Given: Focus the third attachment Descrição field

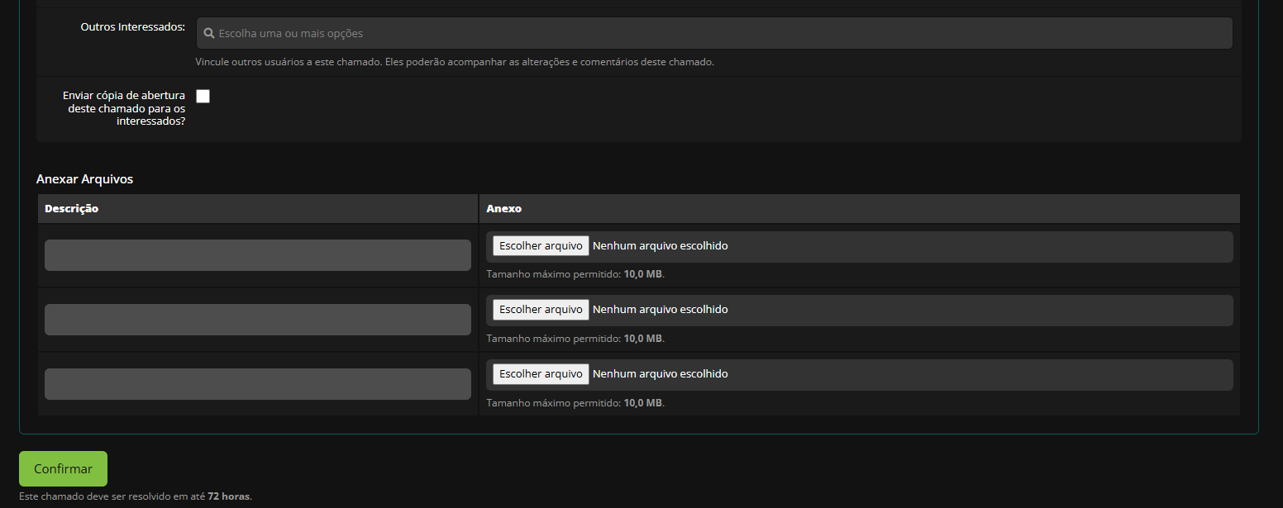Looking at the screenshot, I should tap(258, 384).
